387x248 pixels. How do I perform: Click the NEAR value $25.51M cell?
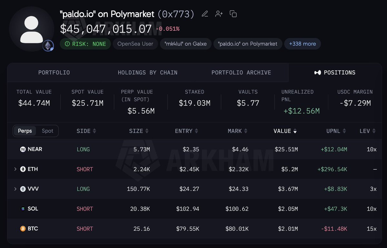tap(286, 149)
